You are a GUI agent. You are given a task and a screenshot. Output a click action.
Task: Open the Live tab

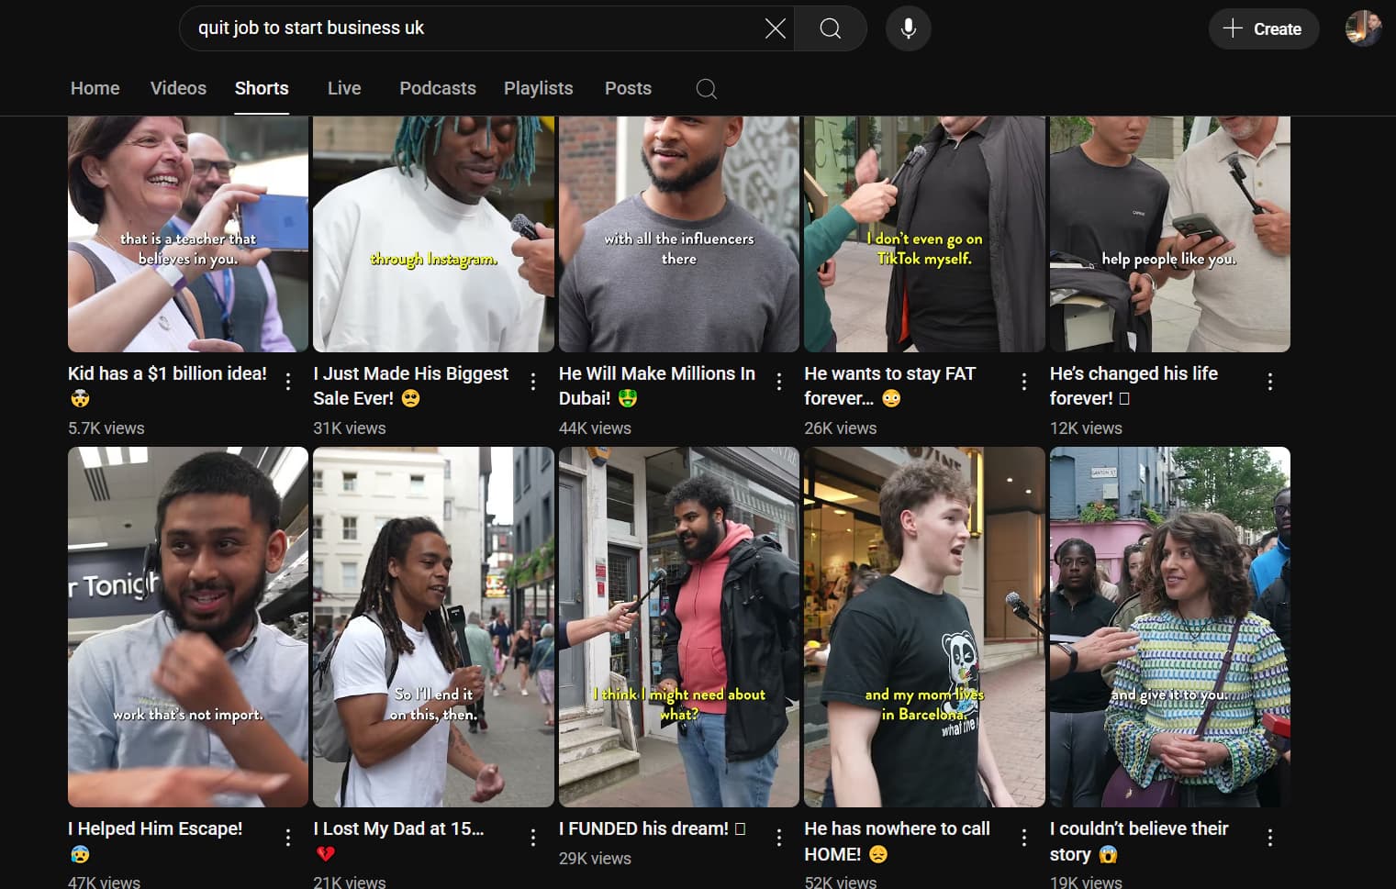click(344, 88)
